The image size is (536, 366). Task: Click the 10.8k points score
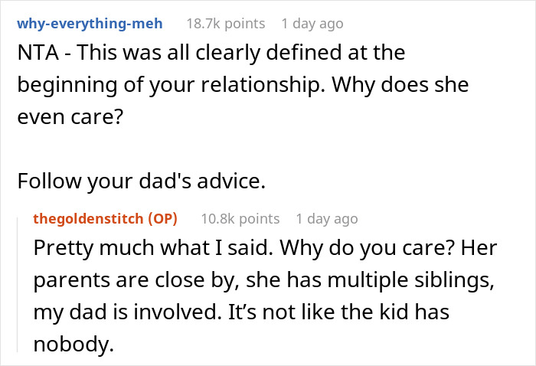[x=240, y=219]
